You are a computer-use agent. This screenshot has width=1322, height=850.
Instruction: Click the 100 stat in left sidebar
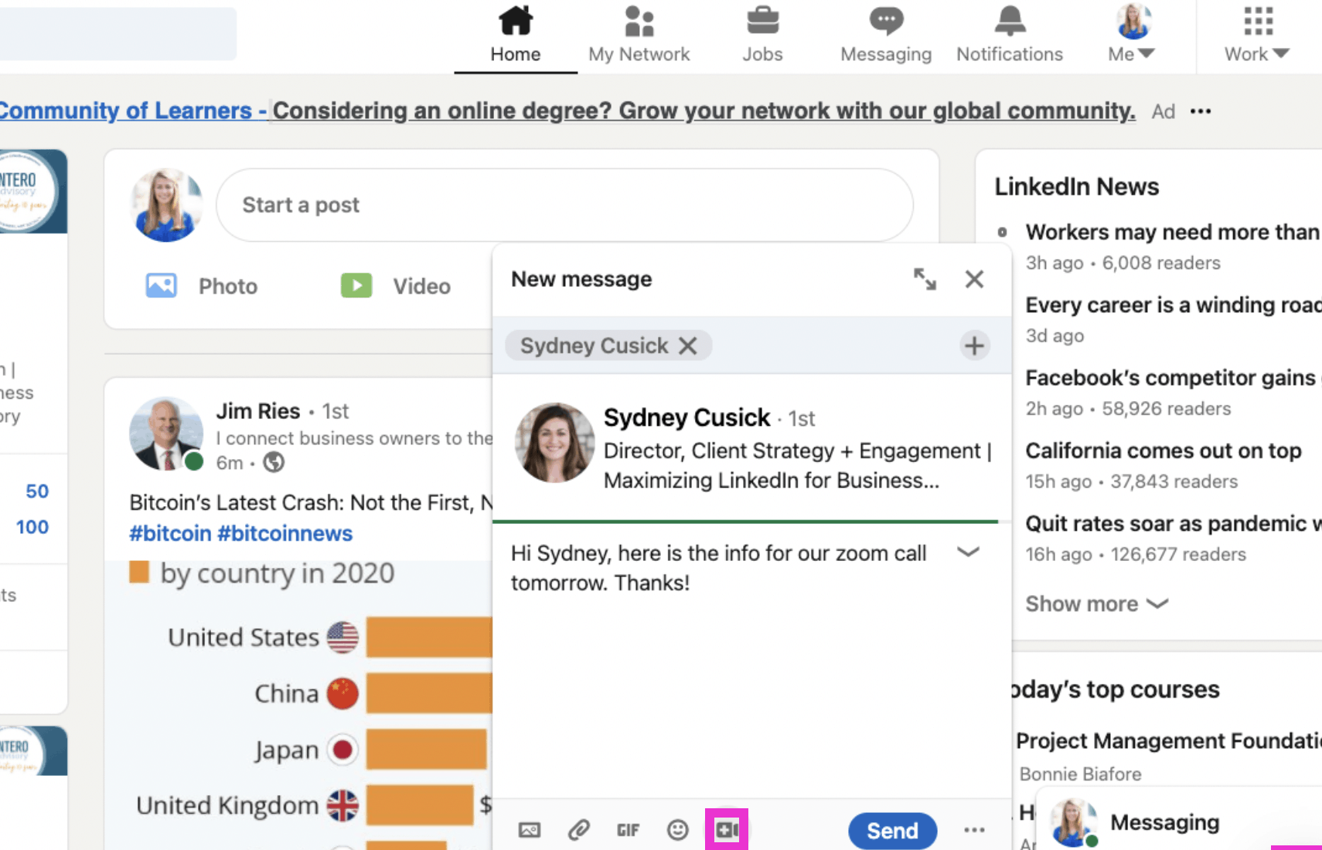[32, 527]
